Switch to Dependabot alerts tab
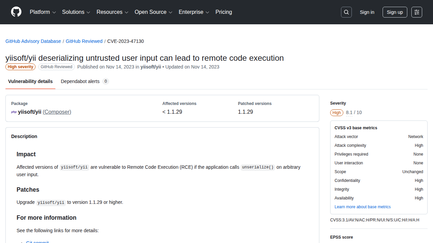The image size is (433, 243). point(85,81)
